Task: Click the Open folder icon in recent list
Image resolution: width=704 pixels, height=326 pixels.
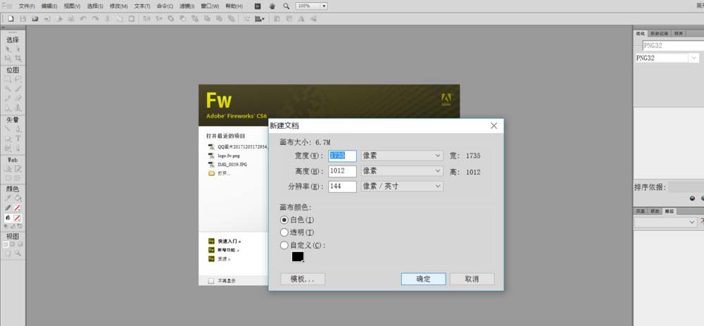Action: coord(210,173)
